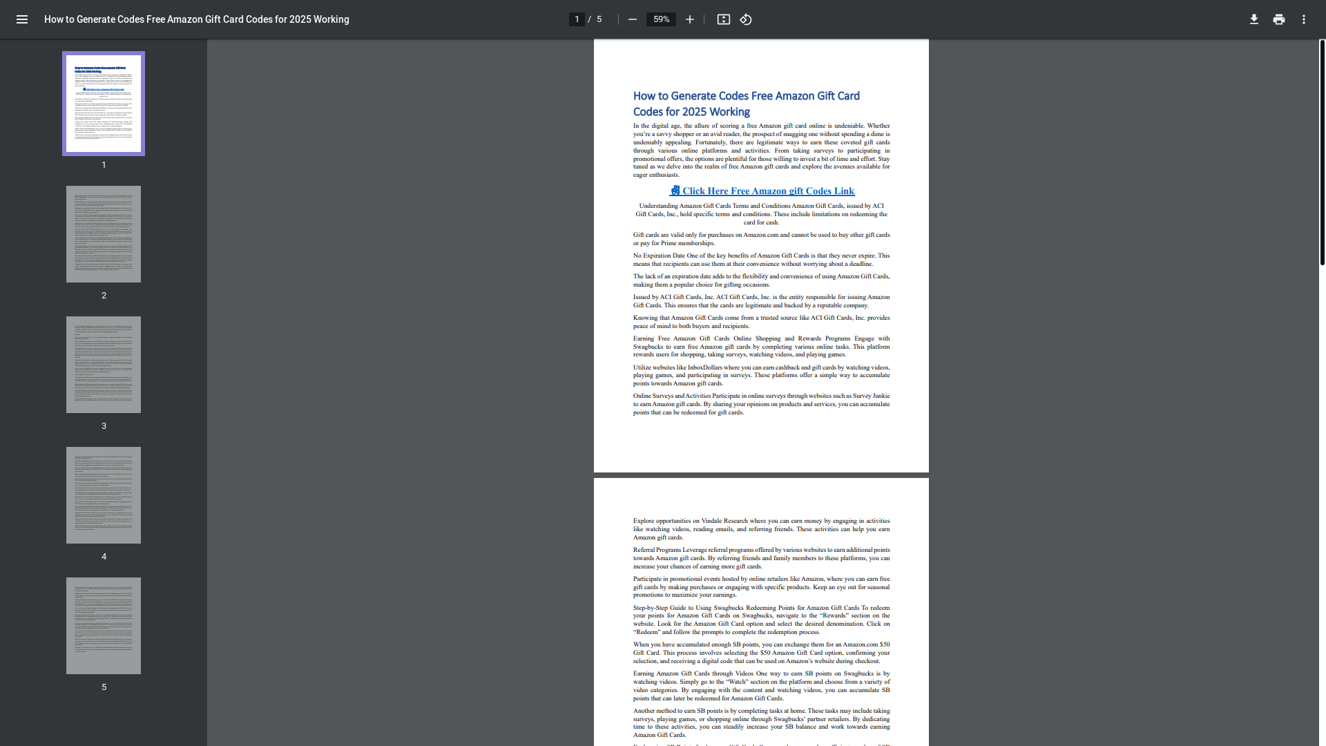Screen dimensions: 1326x746
Task: Toggle the sidebar menu hamburger icon
Action: coord(22,19)
